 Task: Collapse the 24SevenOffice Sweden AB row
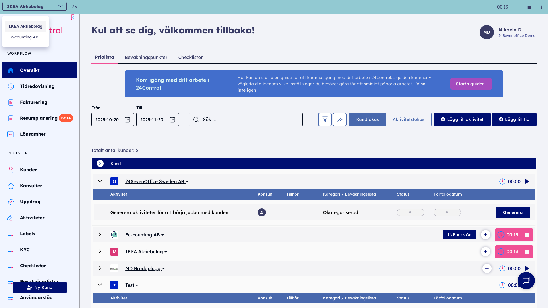click(100, 181)
